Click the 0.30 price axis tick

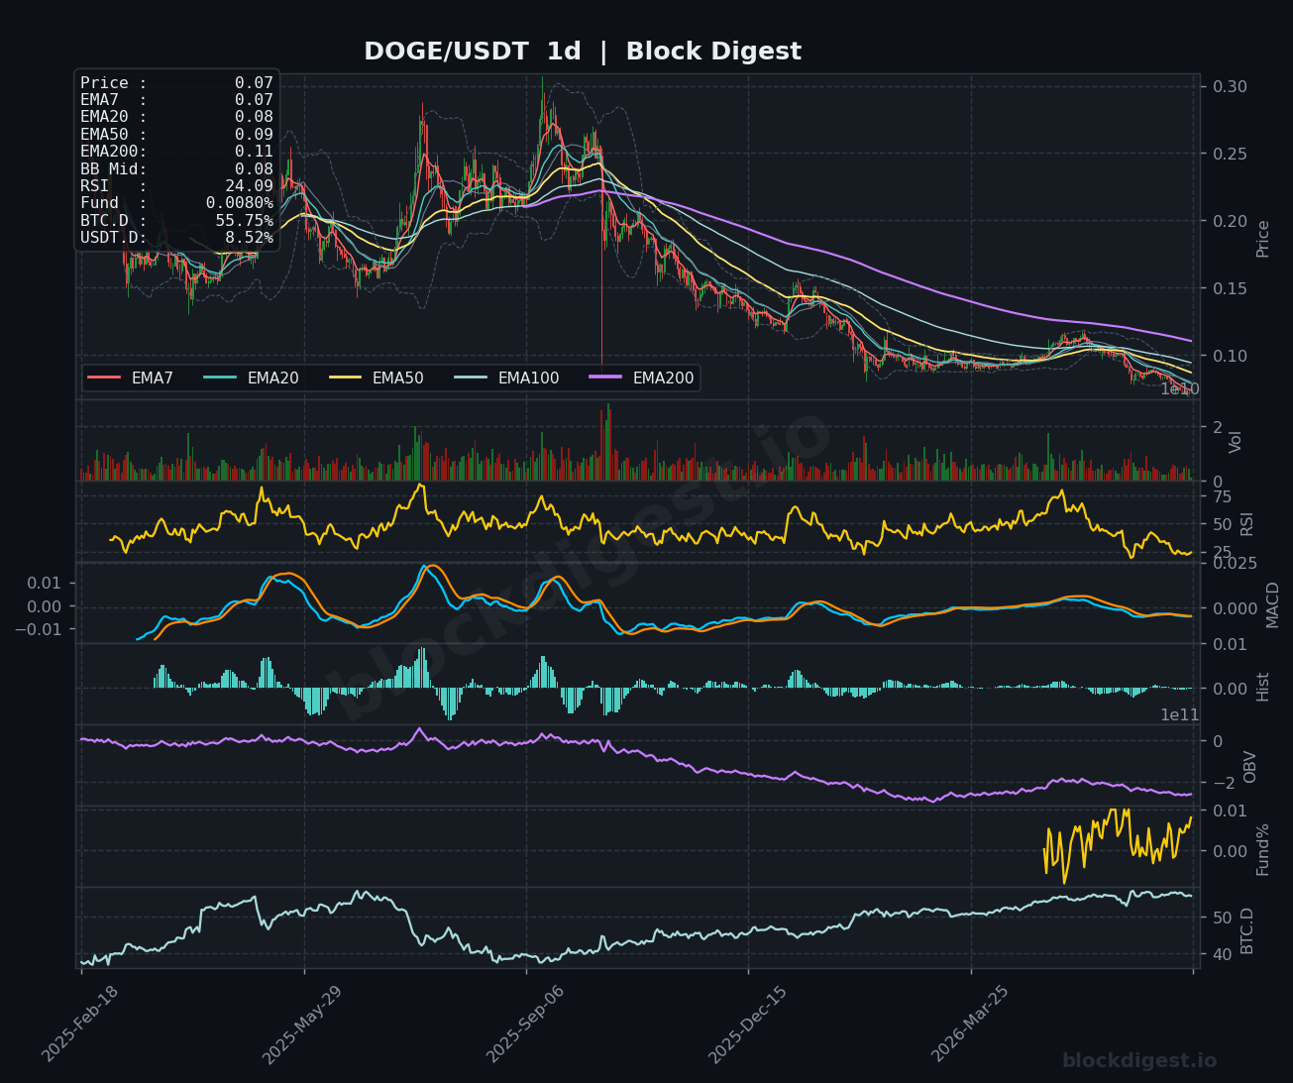click(1230, 87)
